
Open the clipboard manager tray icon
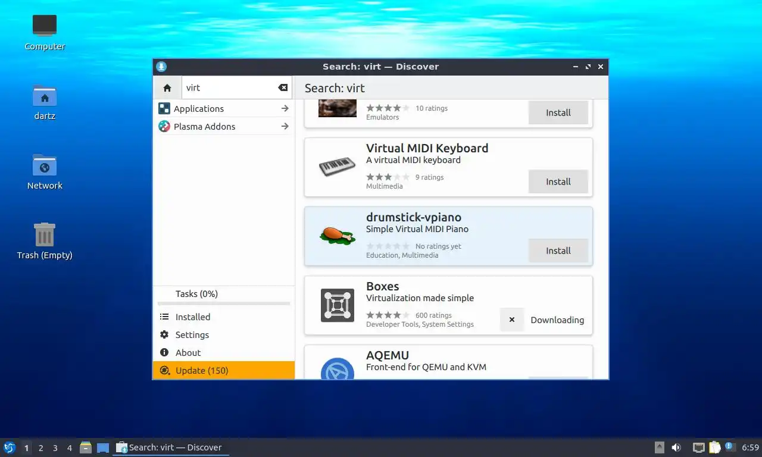click(x=714, y=447)
